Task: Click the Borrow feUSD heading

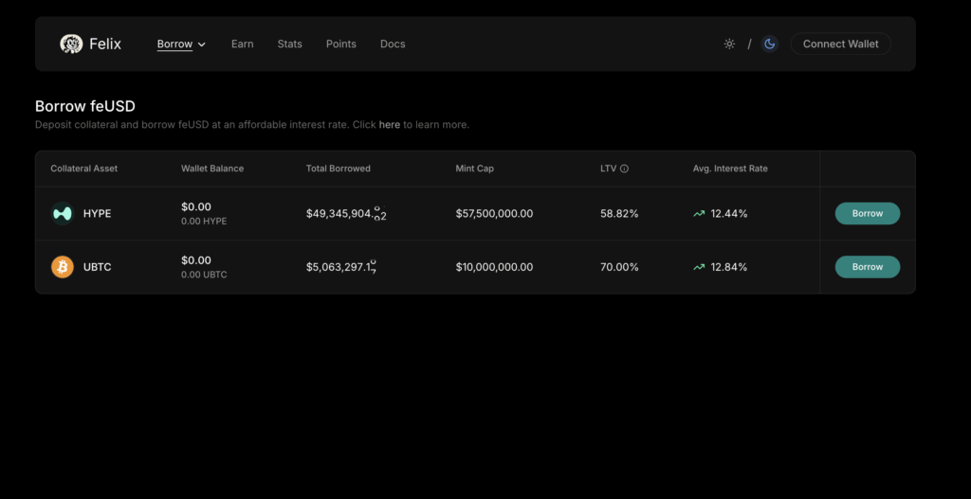Action: point(84,106)
